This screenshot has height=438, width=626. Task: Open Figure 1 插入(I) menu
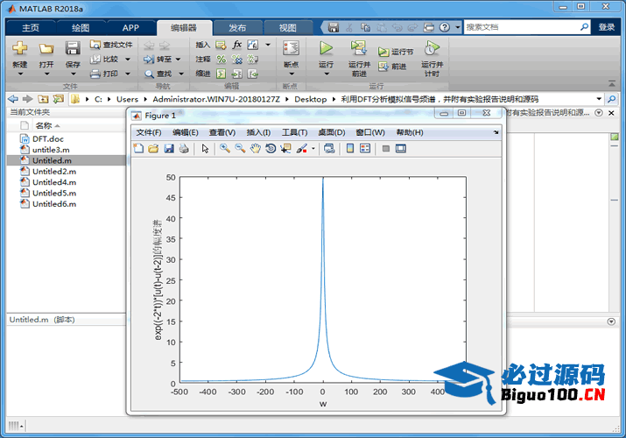[x=258, y=132]
